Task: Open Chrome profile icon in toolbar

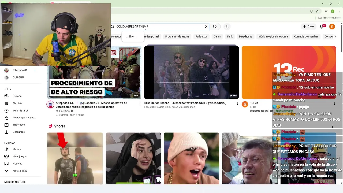Action: [x=333, y=11]
